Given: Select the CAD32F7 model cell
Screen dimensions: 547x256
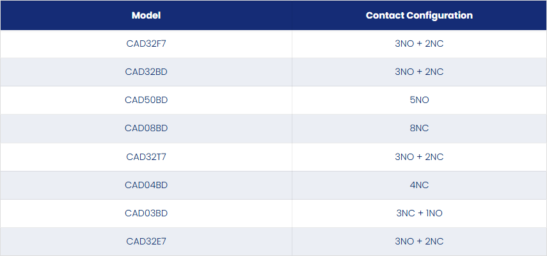Looking at the screenshot, I should (x=146, y=44).
